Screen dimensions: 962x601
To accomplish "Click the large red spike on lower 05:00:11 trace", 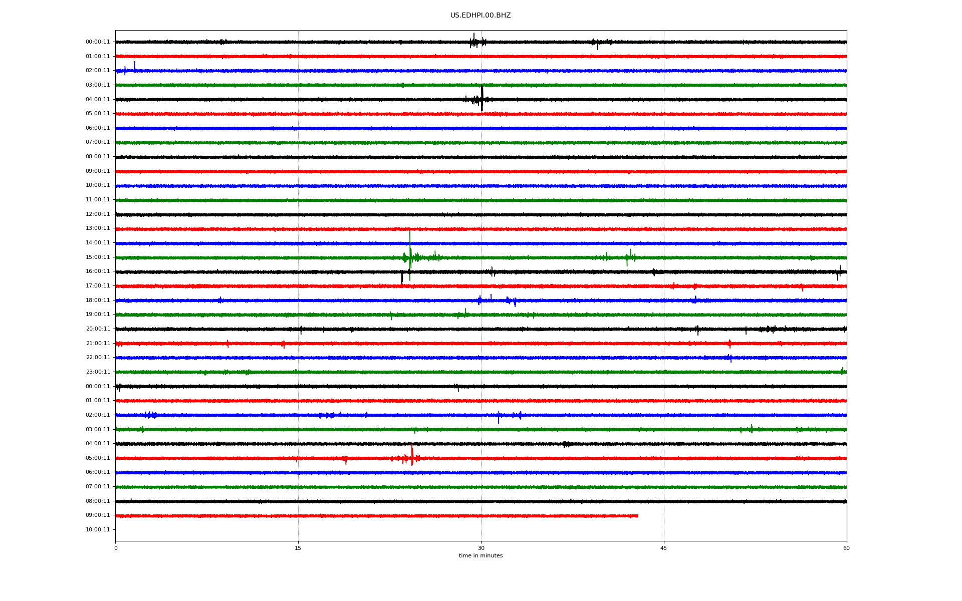I will (x=412, y=455).
